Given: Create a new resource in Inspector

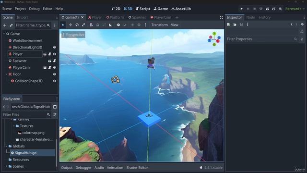Looking at the screenshot, I should click(228, 25).
